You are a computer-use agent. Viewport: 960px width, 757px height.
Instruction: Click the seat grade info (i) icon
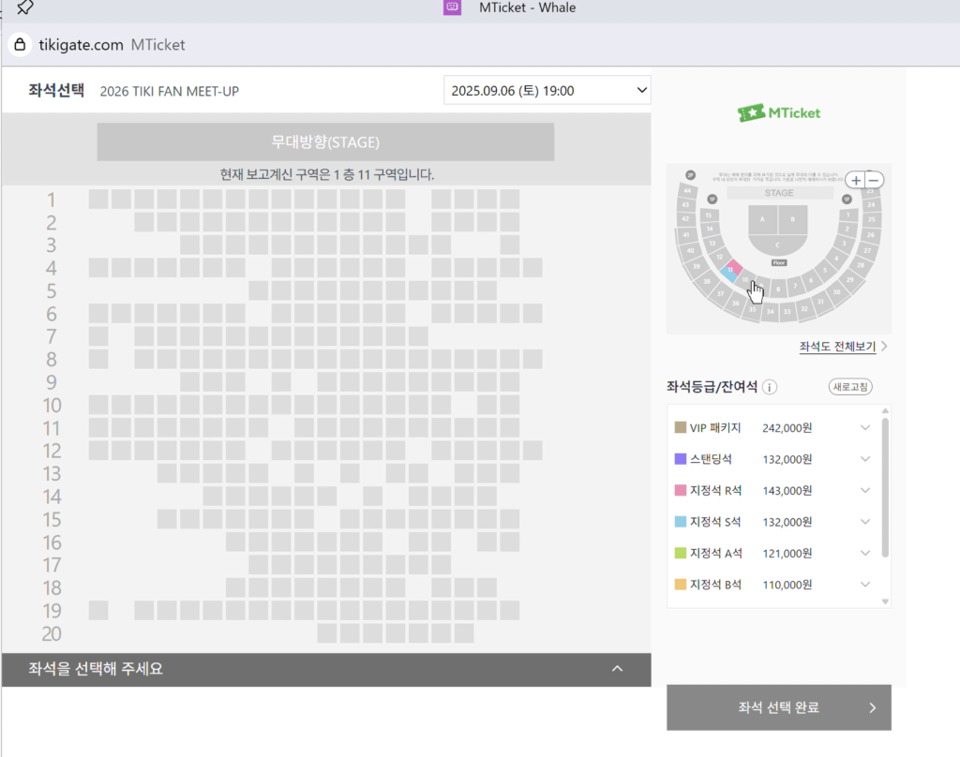click(769, 387)
